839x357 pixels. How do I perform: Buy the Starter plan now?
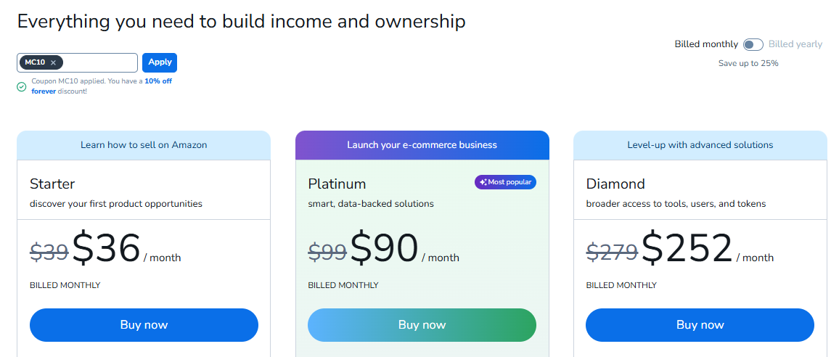[144, 325]
